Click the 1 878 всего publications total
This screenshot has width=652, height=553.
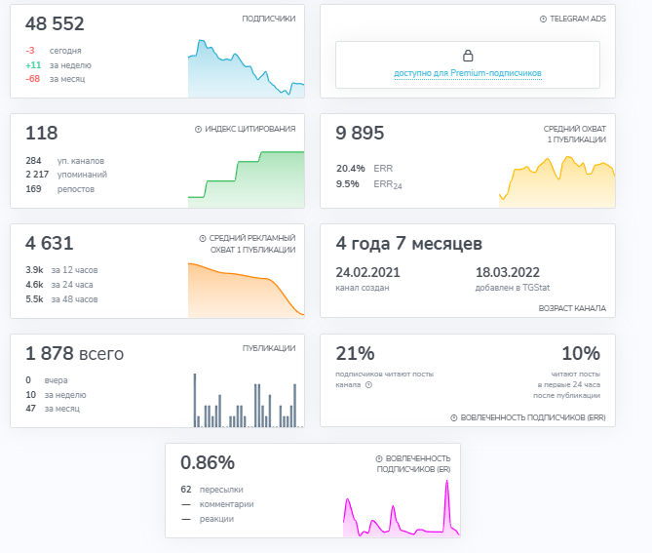(74, 354)
